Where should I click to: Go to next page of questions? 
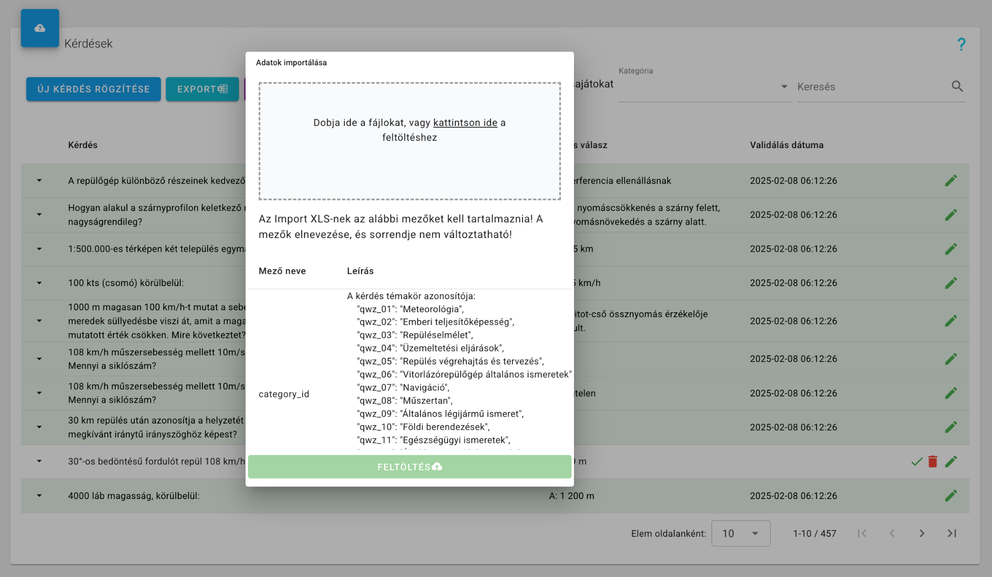click(922, 533)
